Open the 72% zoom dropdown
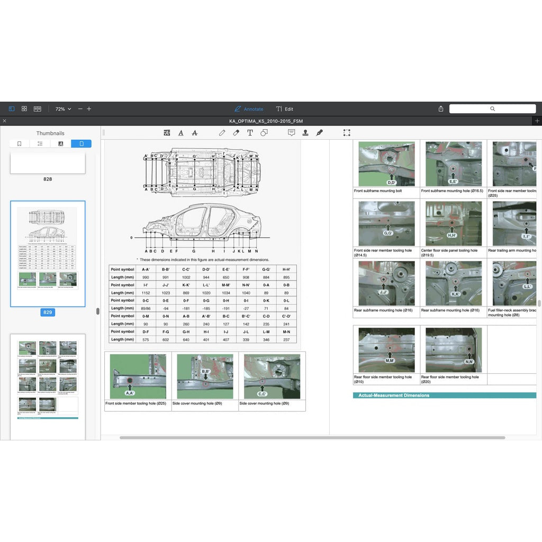This screenshot has width=542, height=542. coord(63,109)
